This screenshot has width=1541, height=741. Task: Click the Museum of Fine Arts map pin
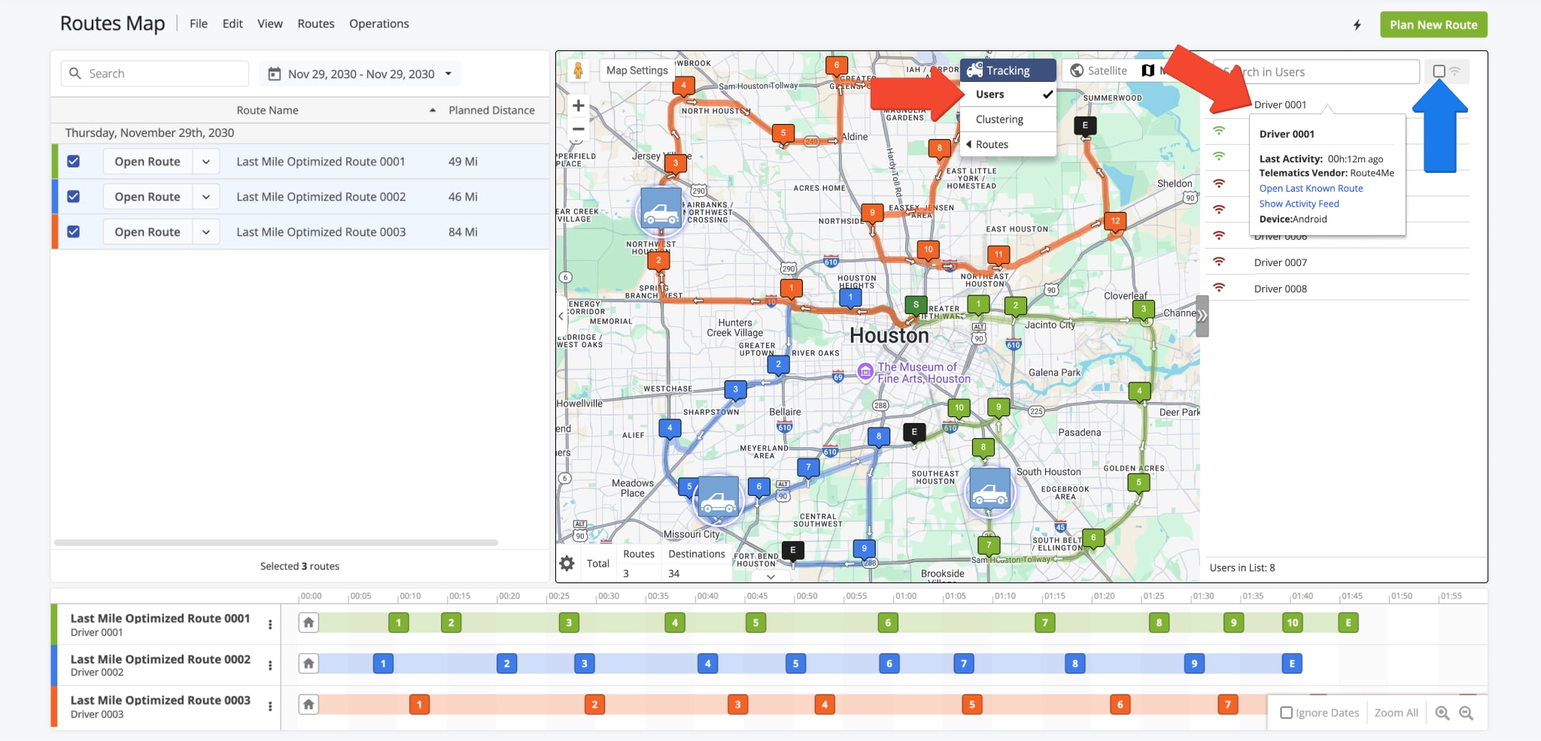(865, 370)
